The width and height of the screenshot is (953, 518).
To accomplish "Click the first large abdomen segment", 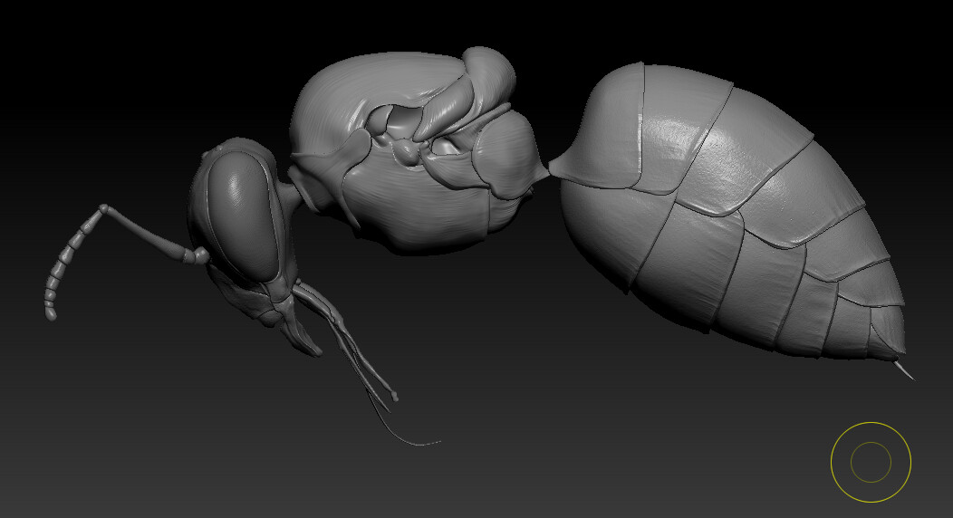I will (602, 128).
